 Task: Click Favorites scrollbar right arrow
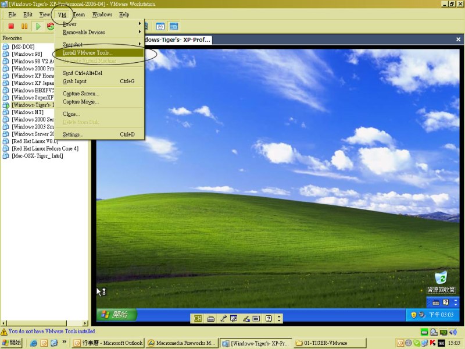pyautogui.click(x=85, y=323)
